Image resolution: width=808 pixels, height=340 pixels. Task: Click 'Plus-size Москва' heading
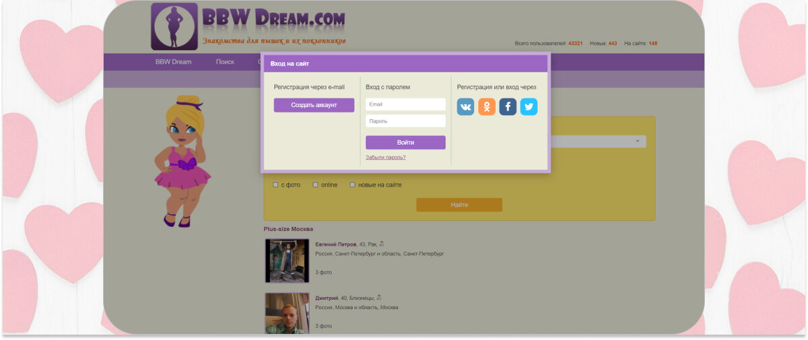[x=288, y=229]
